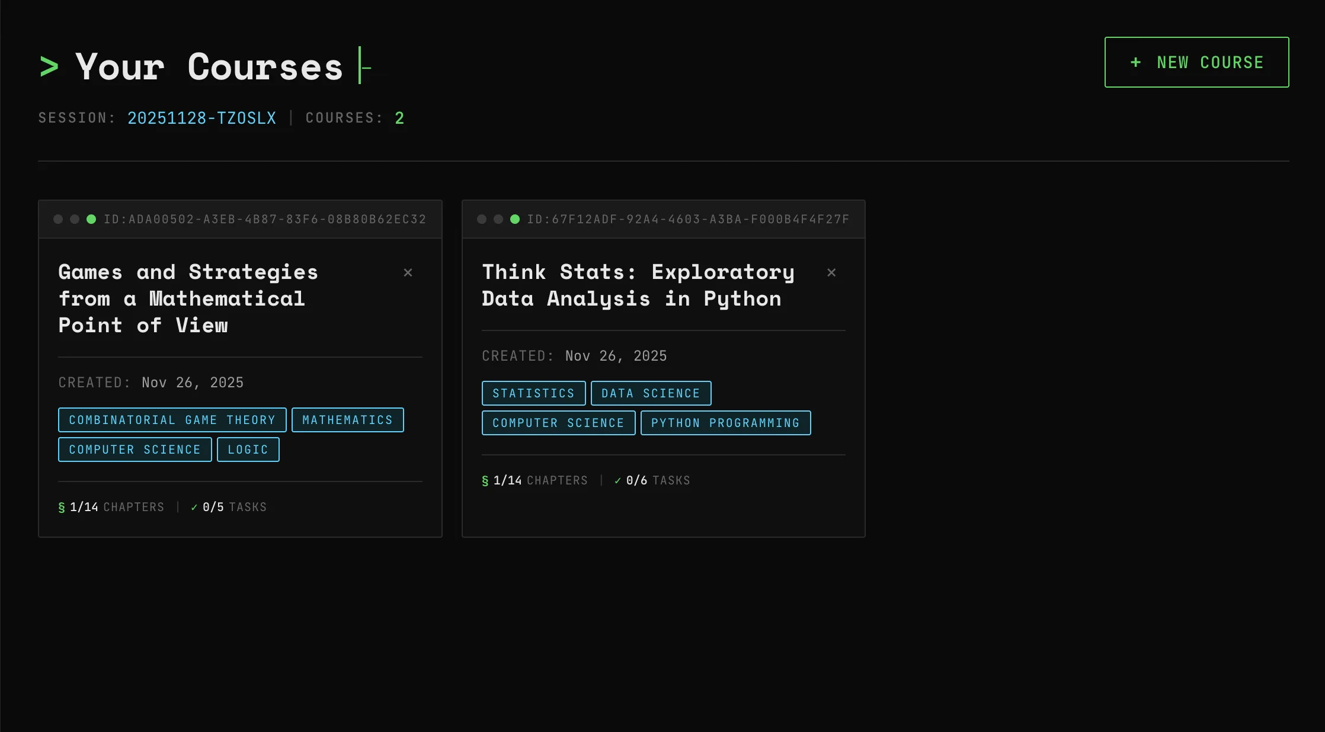The height and width of the screenshot is (732, 1325).
Task: Create a new course
Action: click(1196, 62)
